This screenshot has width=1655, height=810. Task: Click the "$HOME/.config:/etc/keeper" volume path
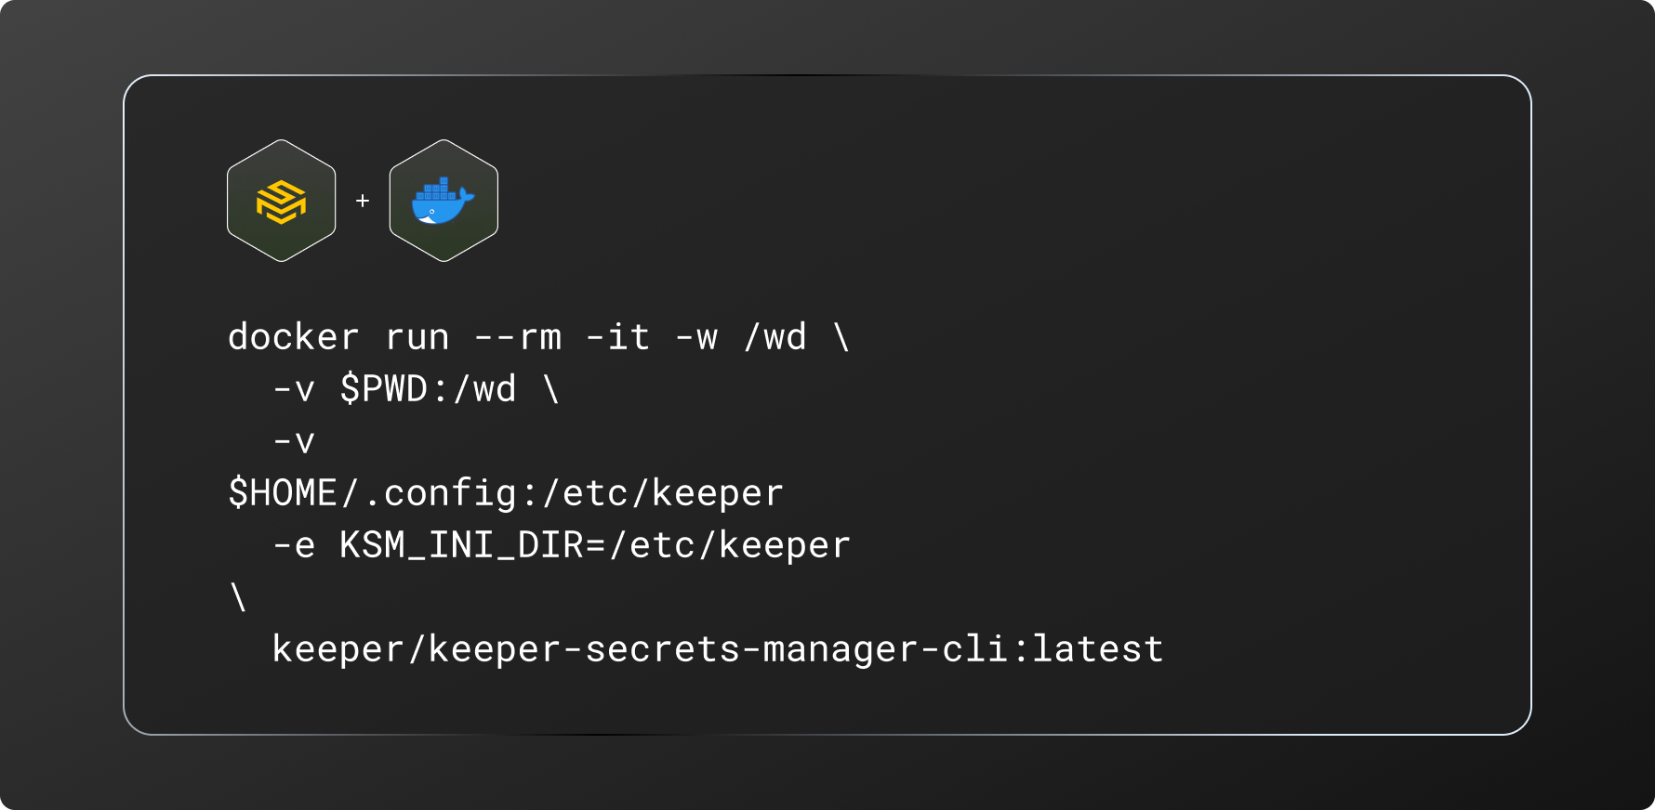tap(506, 493)
